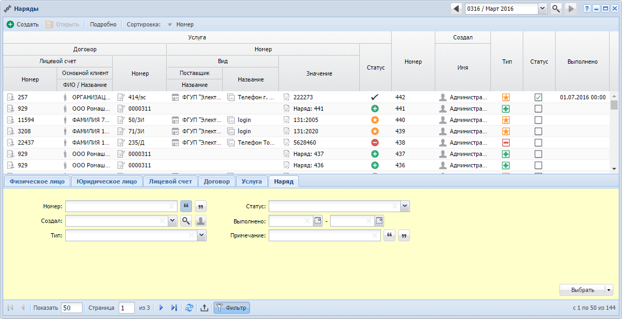The width and height of the screenshot is (622, 319).
Task: Open the period dropdown 0316 / Март 2016
Action: click(542, 9)
